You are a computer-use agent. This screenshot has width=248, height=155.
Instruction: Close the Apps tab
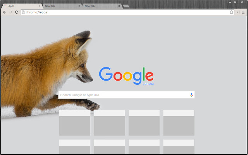point(40,6)
